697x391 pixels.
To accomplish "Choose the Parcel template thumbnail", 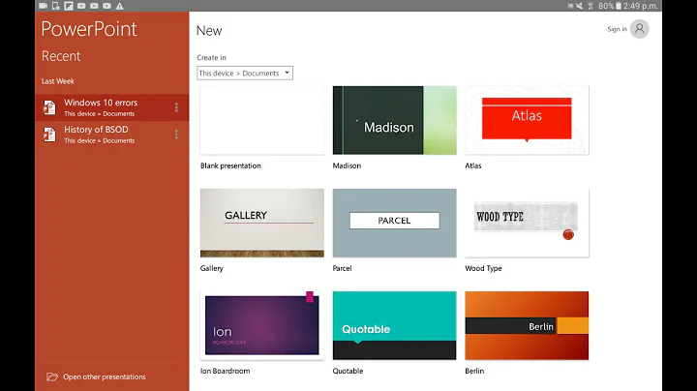I will point(394,223).
